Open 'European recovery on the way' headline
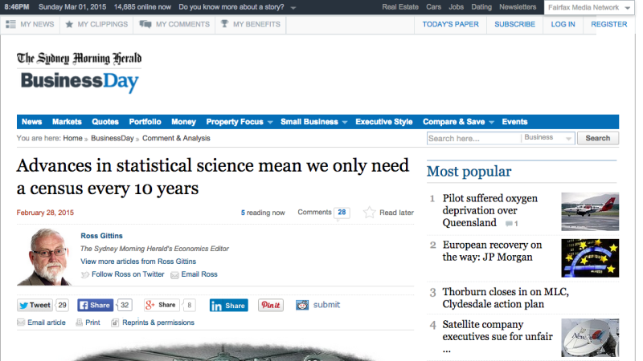Screen dimensions: 643x361 pos(492,251)
